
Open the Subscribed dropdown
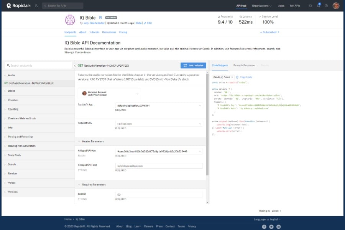coord(269,32)
